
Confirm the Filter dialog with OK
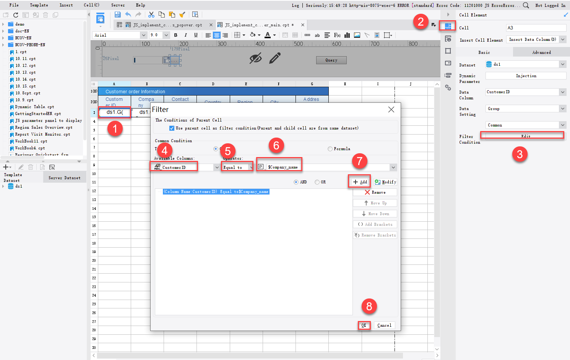tap(364, 326)
